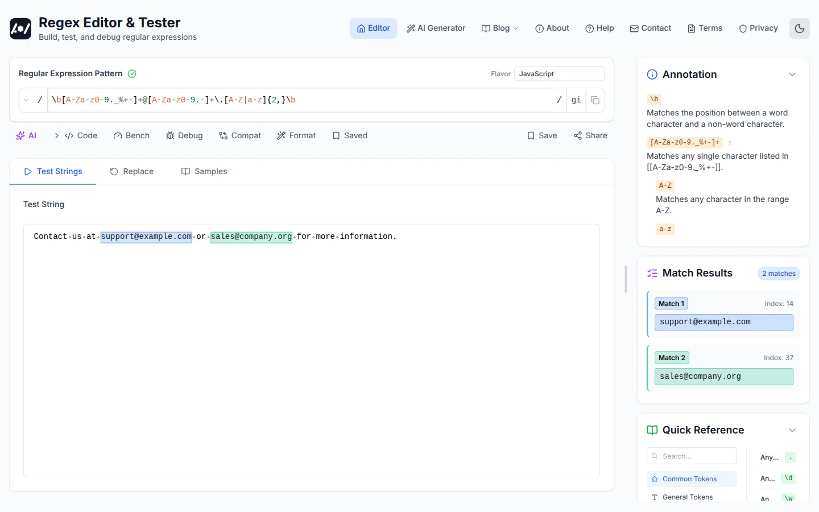Viewport: 819px width, 512px height.
Task: View the Terms page
Action: pos(705,28)
